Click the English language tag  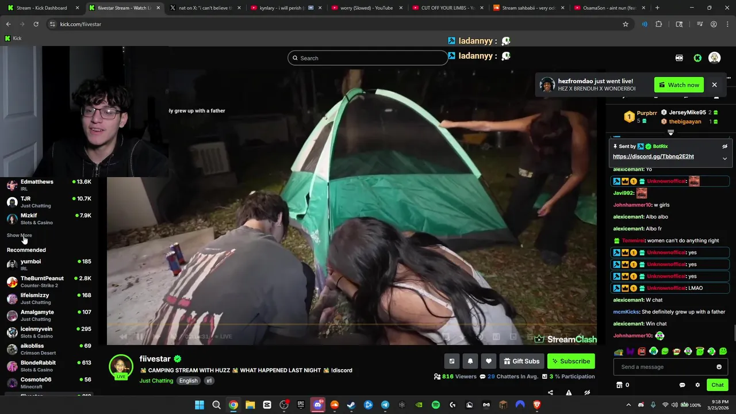coord(188,381)
